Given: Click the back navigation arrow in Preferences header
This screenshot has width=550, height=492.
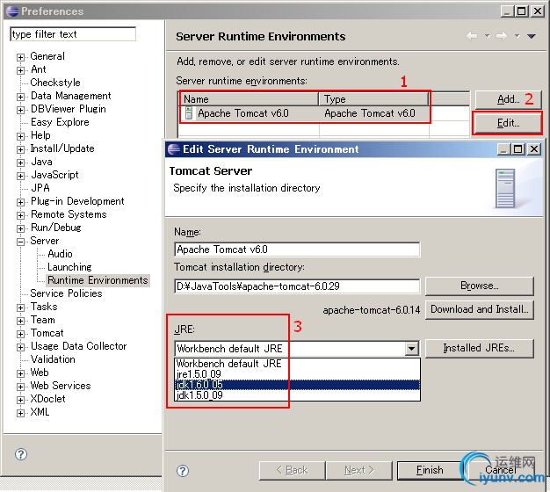Looking at the screenshot, I should tap(472, 36).
